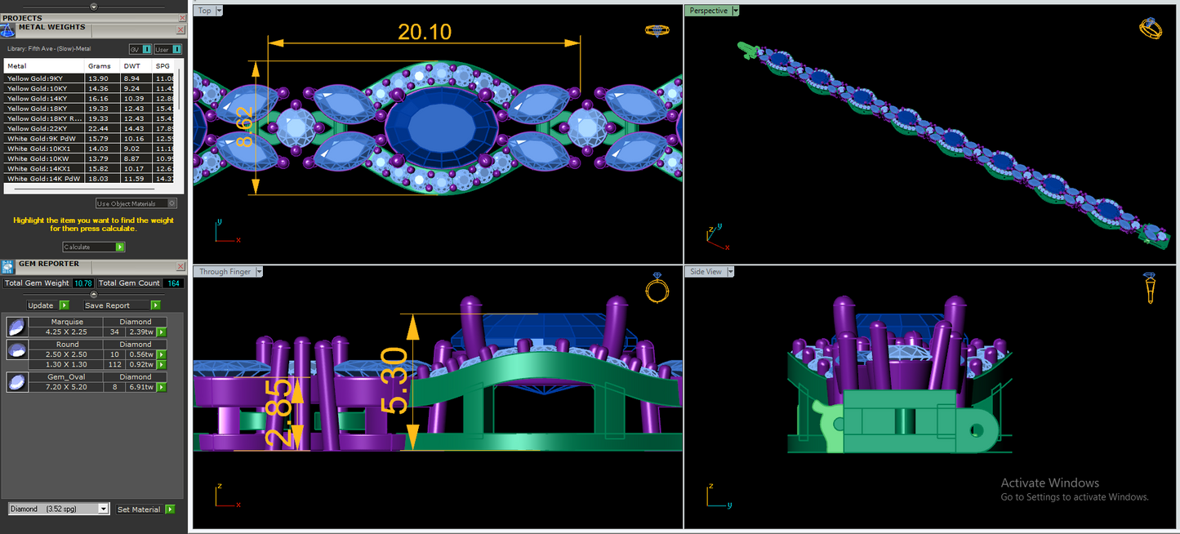Collapse panel using top round arrow handle
Image resolution: width=1180 pixels, height=534 pixels.
(93, 7)
